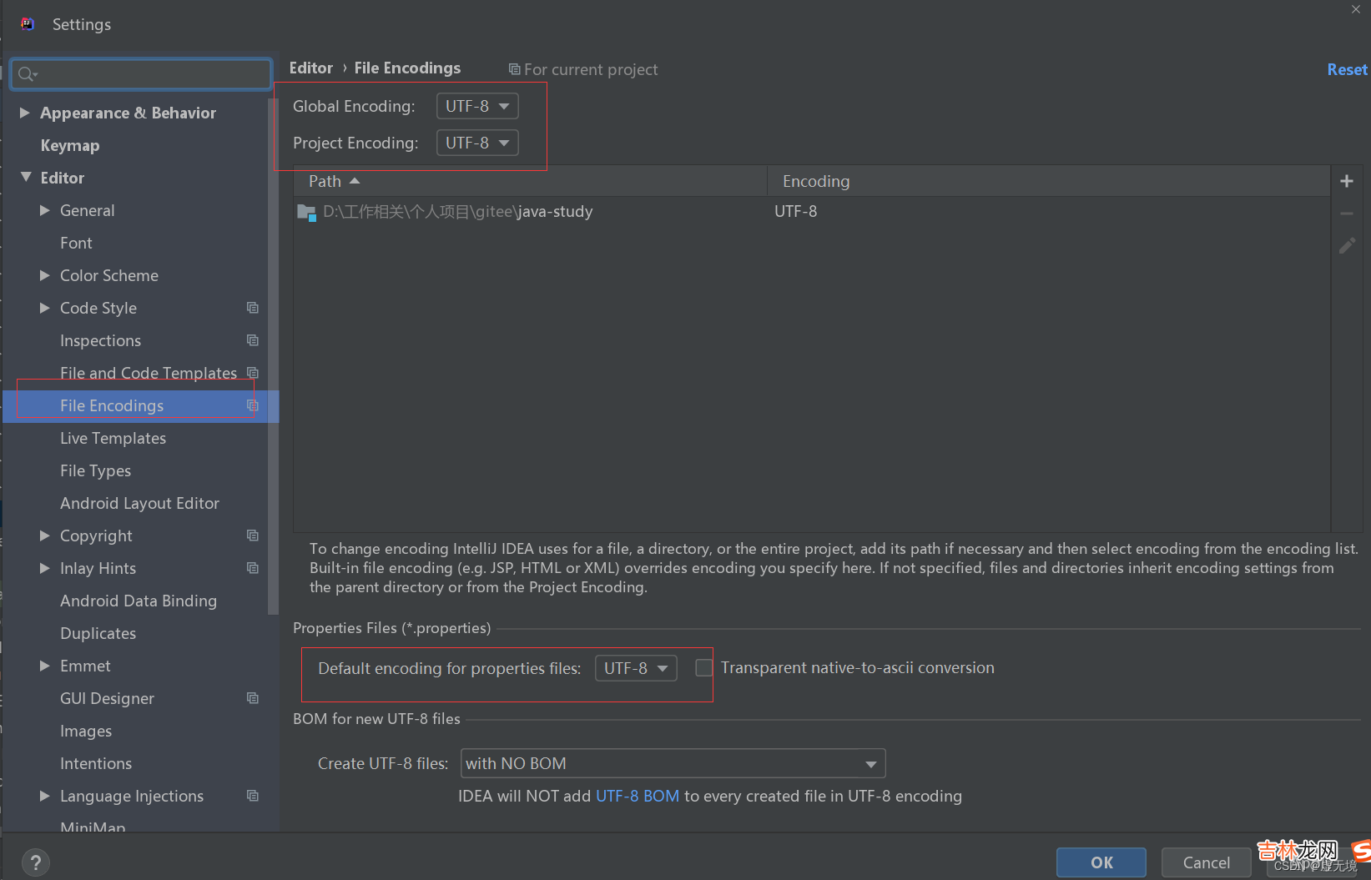The image size is (1371, 880).
Task: Select Keymap in settings tree
Action: pyautogui.click(x=70, y=145)
